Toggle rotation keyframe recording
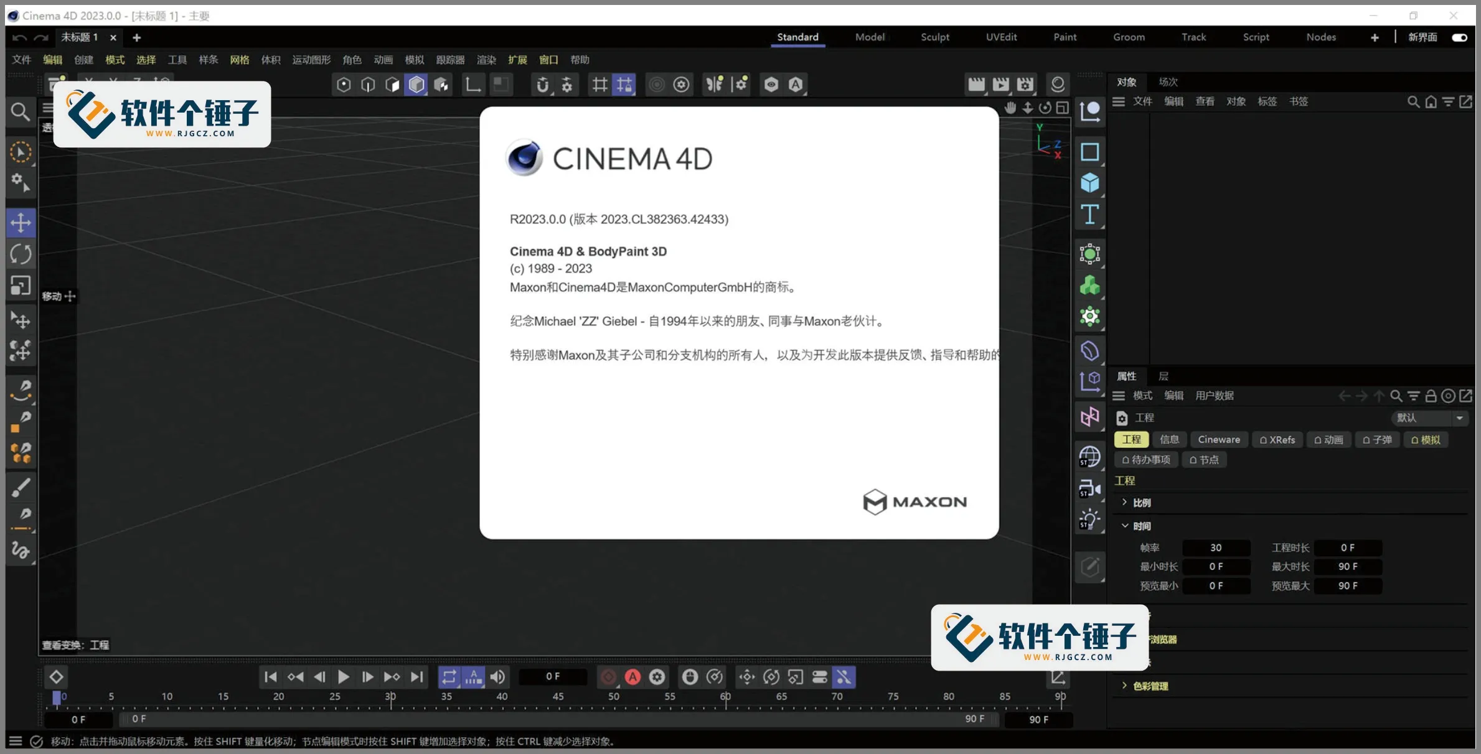This screenshot has width=1481, height=754. (x=771, y=677)
